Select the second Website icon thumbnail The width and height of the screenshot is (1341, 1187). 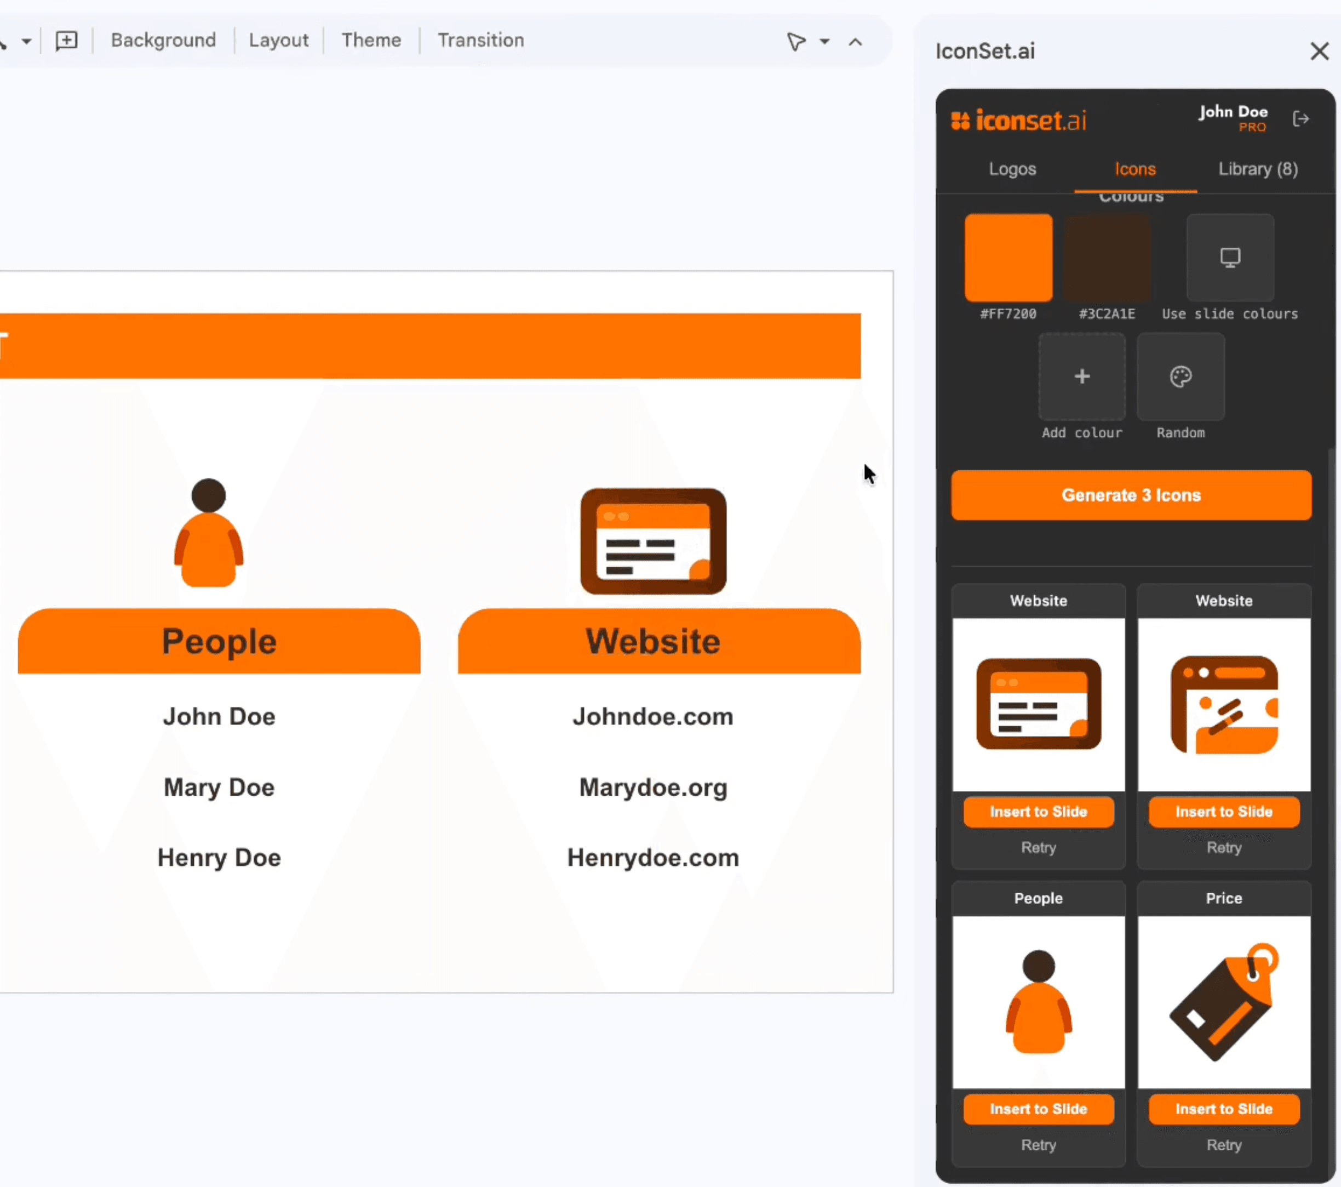[1224, 705]
